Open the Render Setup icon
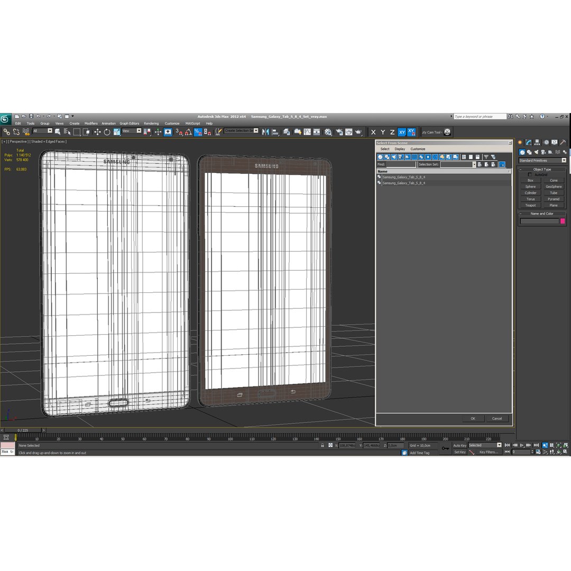 tap(339, 132)
